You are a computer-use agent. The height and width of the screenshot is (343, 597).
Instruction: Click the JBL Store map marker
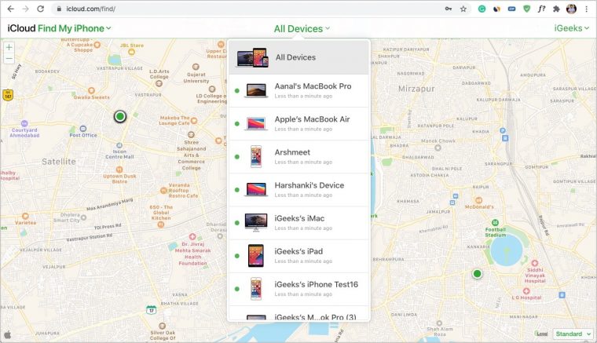132,52
